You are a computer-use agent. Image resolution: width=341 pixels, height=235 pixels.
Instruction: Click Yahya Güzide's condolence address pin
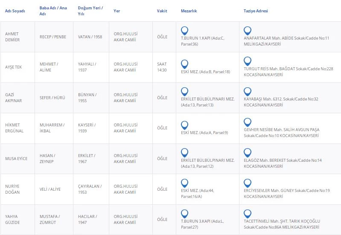point(247,214)
